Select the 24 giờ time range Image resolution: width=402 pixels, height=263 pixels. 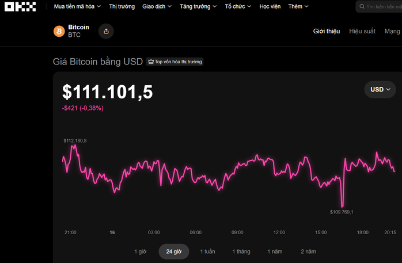coord(173,251)
